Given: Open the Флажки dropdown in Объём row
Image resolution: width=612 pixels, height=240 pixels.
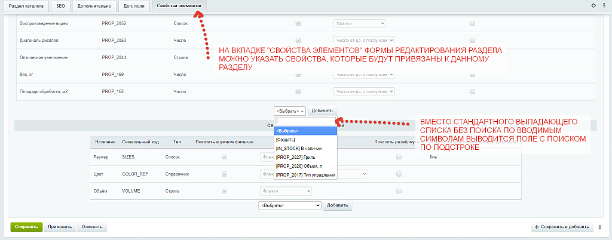Looking at the screenshot, I should (285, 191).
